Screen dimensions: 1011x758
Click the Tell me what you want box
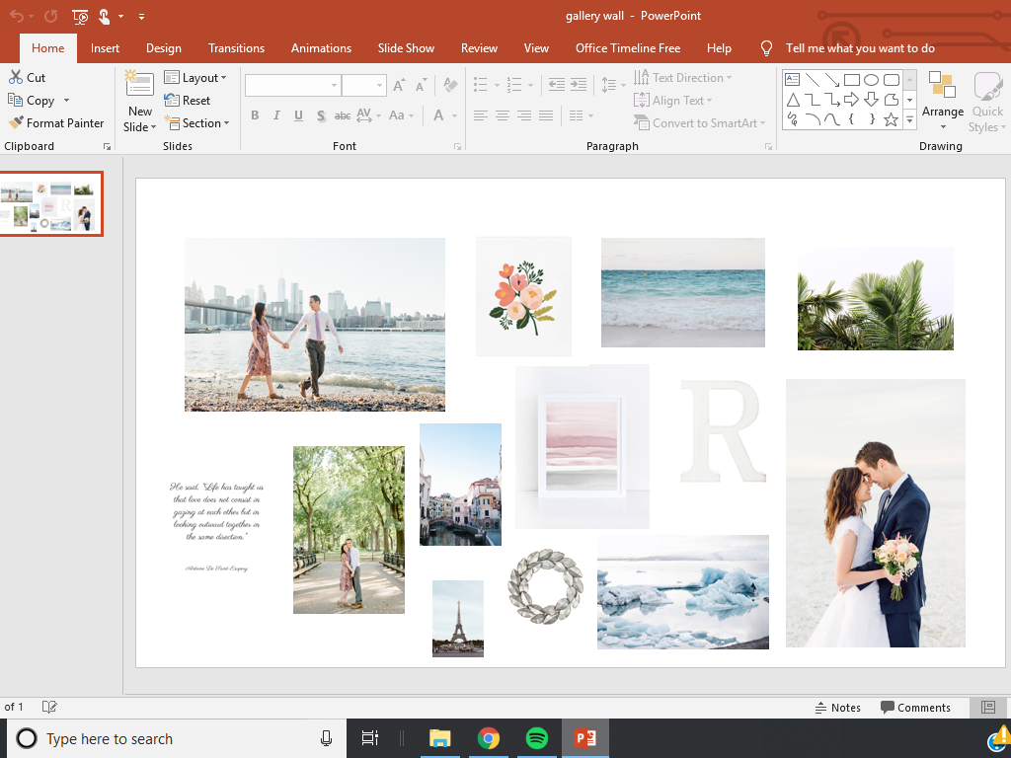click(x=859, y=48)
